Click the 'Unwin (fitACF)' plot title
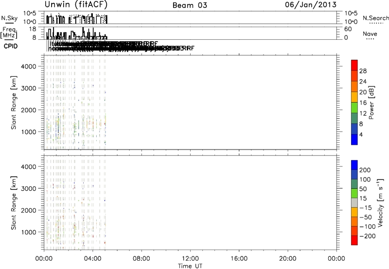Image resolution: width=389 pixels, height=269 pixels. [x=76, y=4]
